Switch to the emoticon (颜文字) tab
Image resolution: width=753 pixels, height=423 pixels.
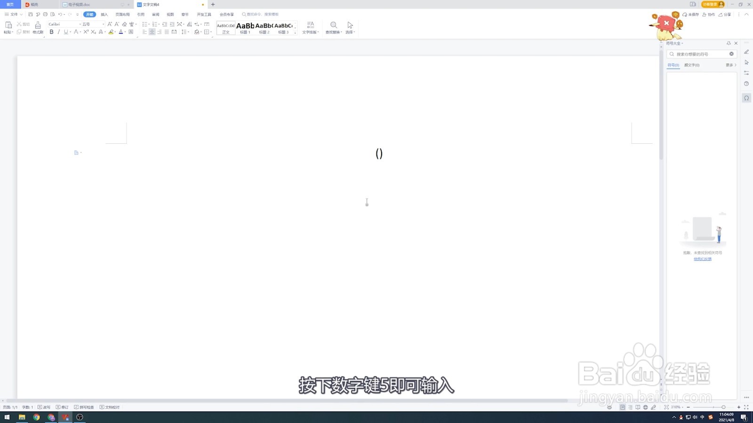coord(692,65)
